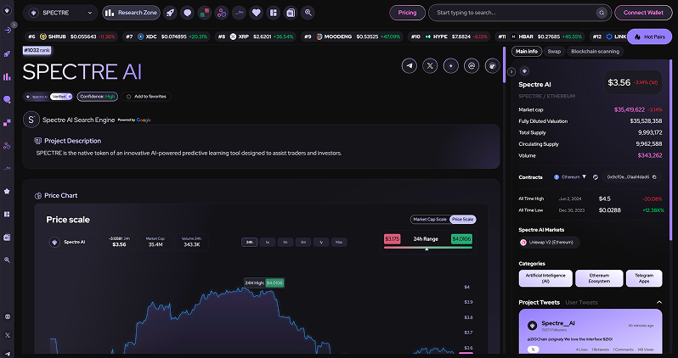The width and height of the screenshot is (678, 358).
Task: Click the MOODENG ticker in the top strip
Action: click(x=352, y=36)
